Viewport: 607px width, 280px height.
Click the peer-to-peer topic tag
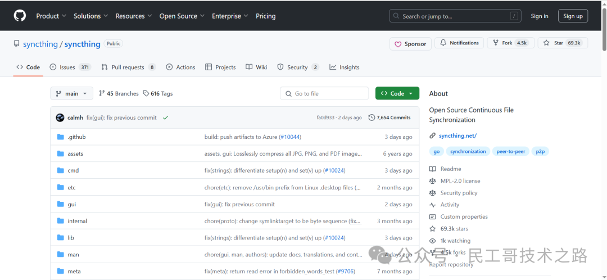510,151
